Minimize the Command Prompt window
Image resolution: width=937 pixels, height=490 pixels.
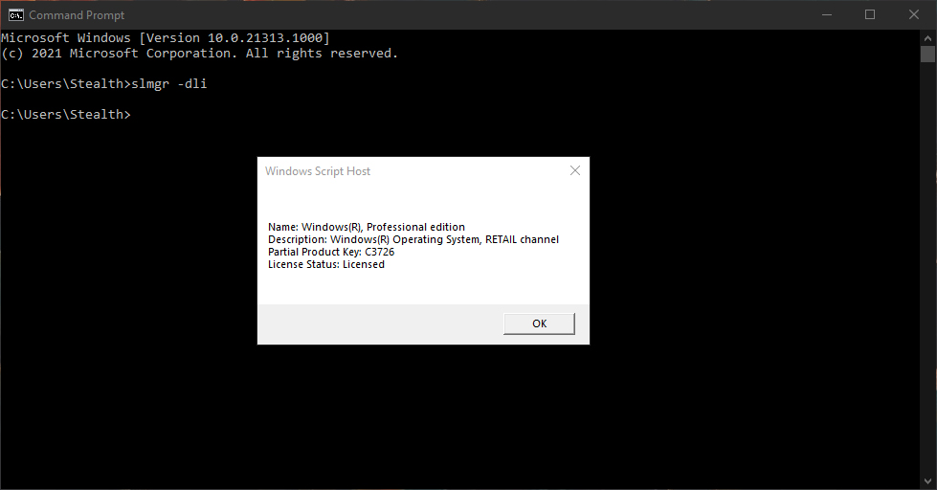pos(827,15)
